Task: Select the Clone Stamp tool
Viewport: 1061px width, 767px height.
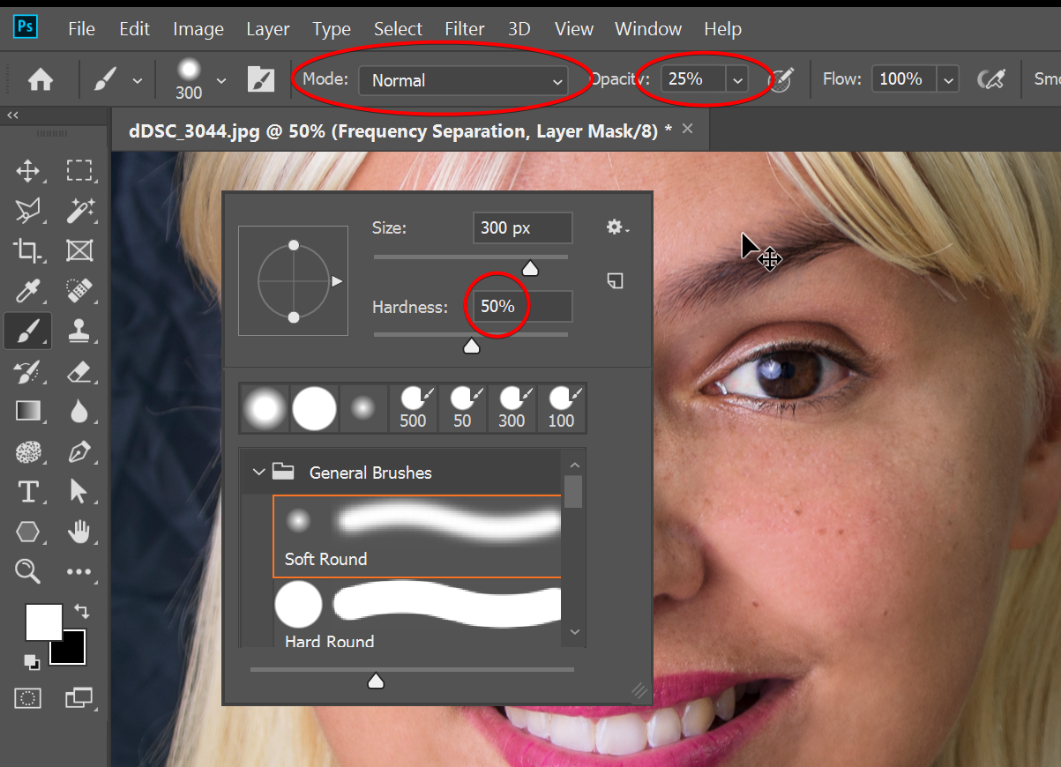Action: [79, 331]
